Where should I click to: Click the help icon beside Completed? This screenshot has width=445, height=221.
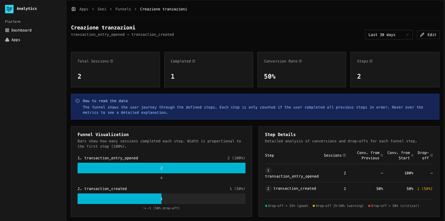[x=193, y=61]
